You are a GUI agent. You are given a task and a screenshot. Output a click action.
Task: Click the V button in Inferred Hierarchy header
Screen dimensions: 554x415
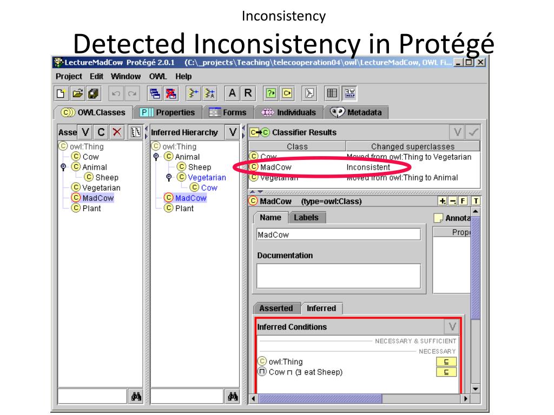(x=233, y=132)
